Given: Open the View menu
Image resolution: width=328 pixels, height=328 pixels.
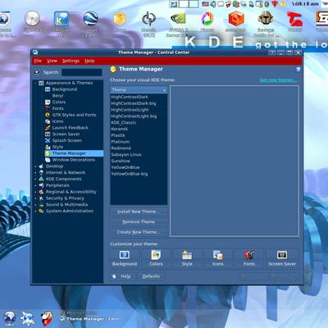Looking at the screenshot, I should point(52,61).
